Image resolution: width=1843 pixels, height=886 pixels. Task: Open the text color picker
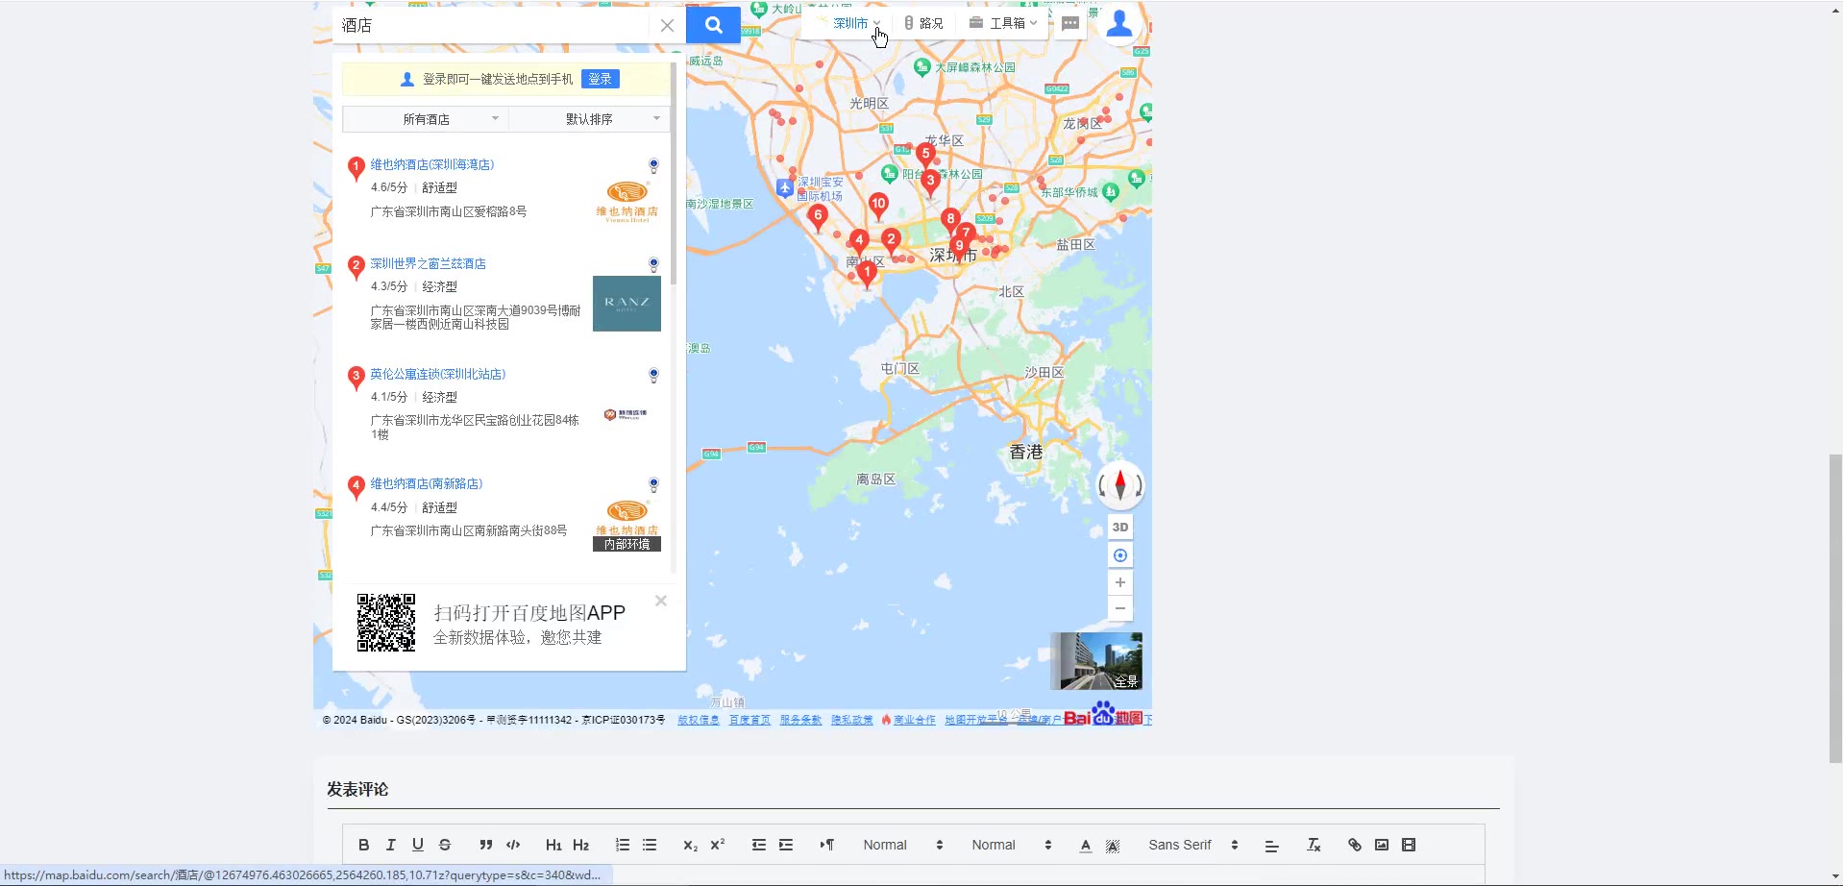pyautogui.click(x=1086, y=845)
